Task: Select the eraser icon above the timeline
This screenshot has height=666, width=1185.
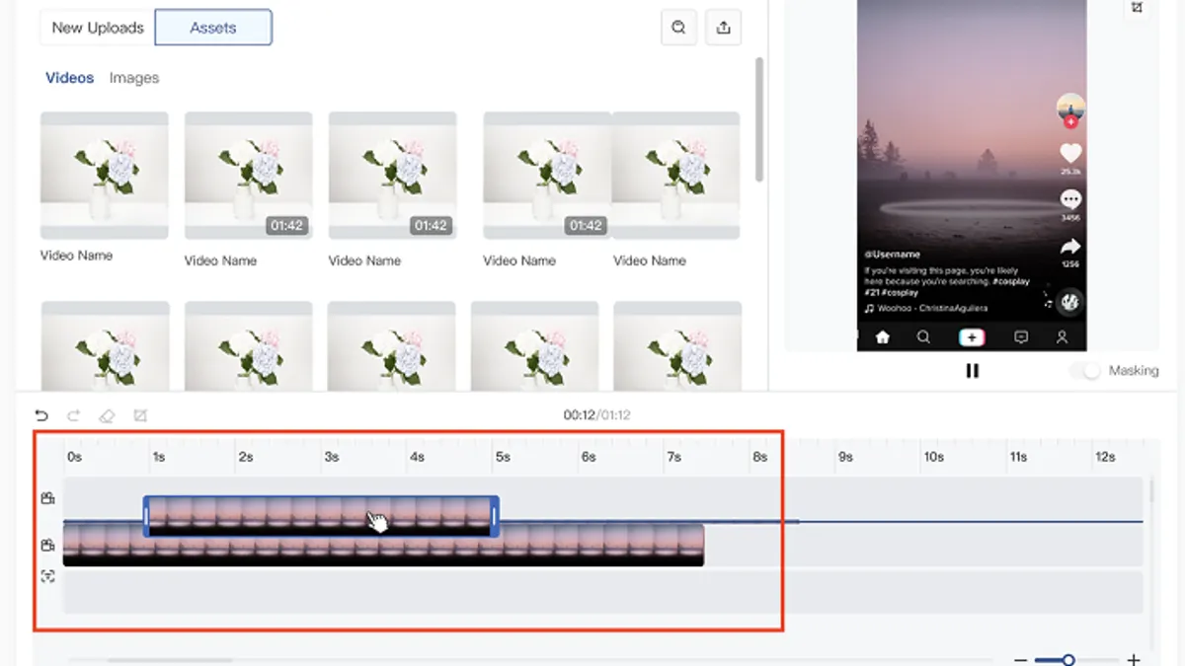Action: click(107, 415)
